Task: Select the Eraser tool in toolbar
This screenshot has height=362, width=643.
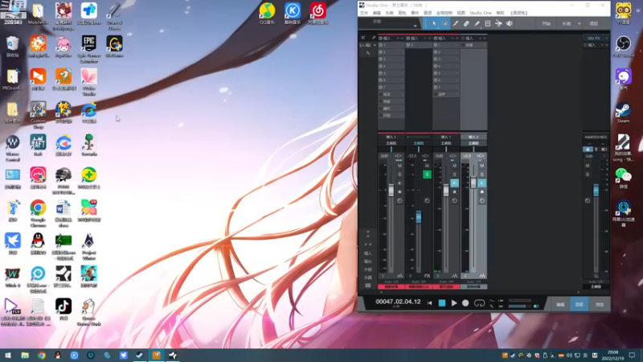Action: [x=466, y=24]
